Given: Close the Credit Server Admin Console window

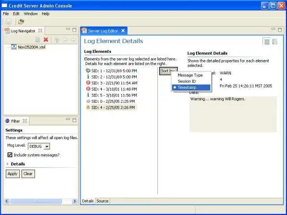Looking at the screenshot, I should click(x=282, y=6).
